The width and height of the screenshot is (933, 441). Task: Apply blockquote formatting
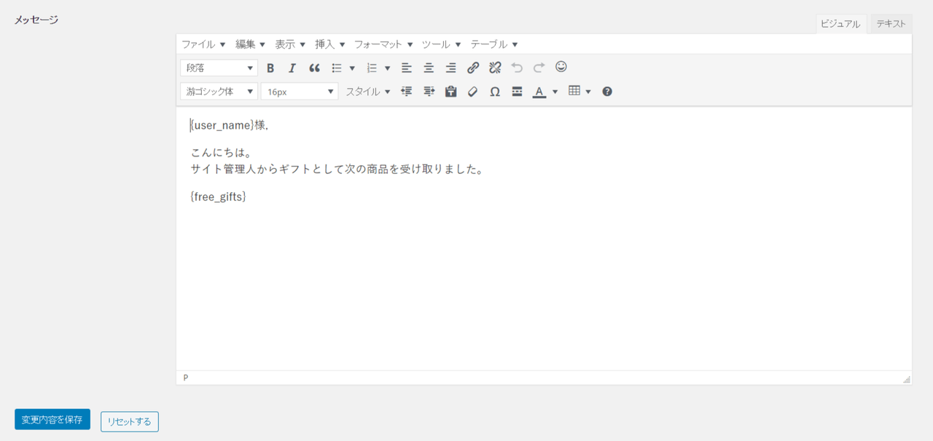314,68
